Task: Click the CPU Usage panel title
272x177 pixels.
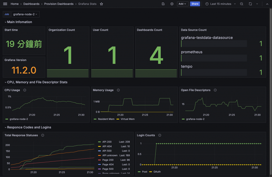Action: tap(12, 90)
